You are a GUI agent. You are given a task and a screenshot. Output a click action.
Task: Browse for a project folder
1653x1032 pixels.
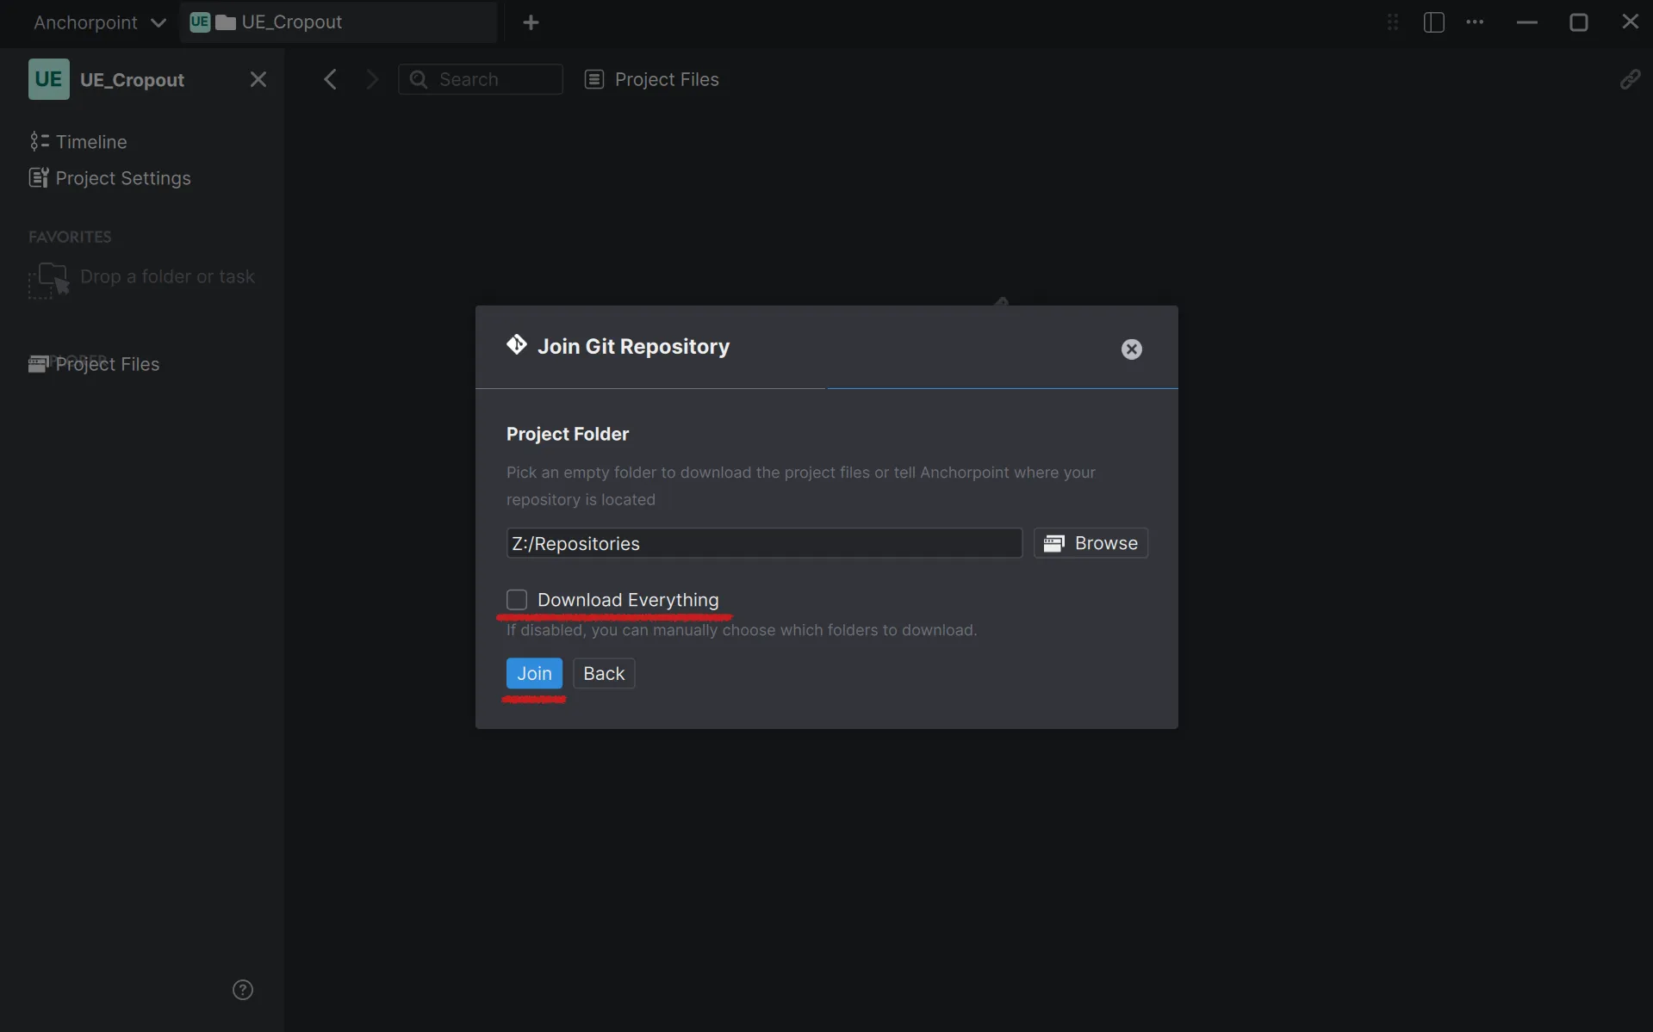pyautogui.click(x=1091, y=542)
